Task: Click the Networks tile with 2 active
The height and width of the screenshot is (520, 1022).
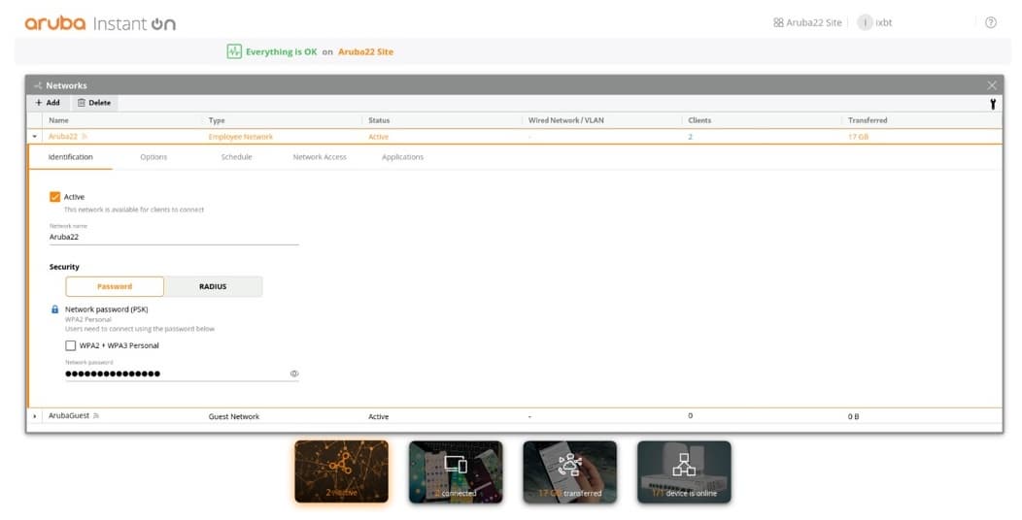Action: pyautogui.click(x=341, y=471)
